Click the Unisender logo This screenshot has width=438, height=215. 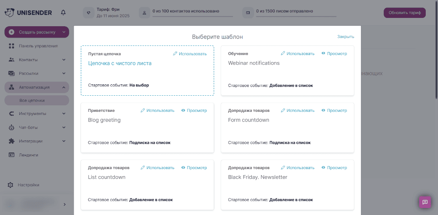pyautogui.click(x=28, y=13)
